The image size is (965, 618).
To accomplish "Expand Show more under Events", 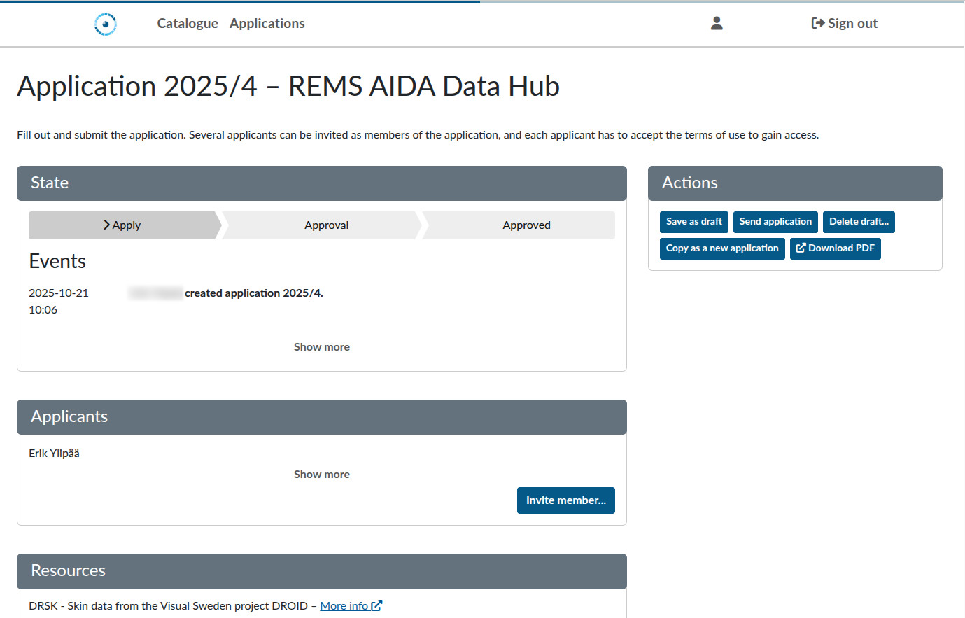I will click(x=321, y=347).
